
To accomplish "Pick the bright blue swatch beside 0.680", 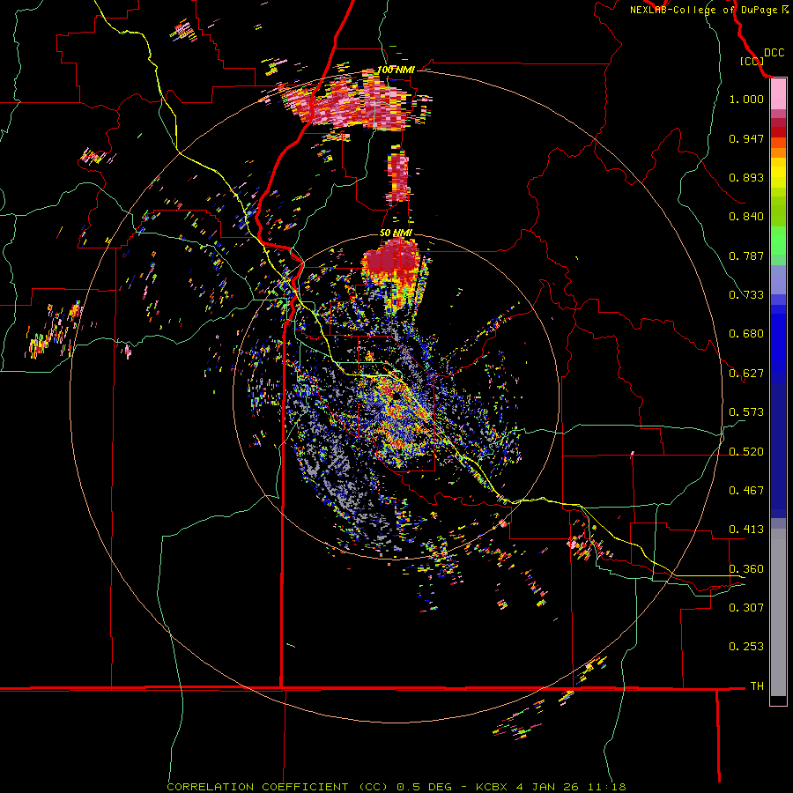I will [778, 339].
